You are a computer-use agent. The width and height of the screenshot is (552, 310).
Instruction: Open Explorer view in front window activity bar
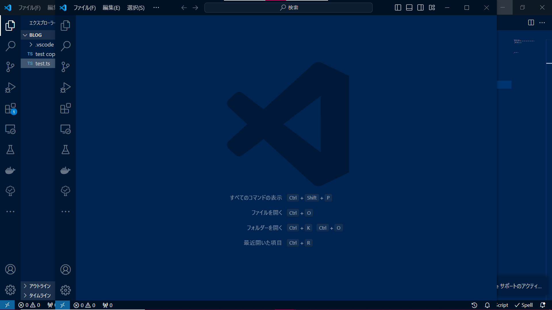[65, 26]
